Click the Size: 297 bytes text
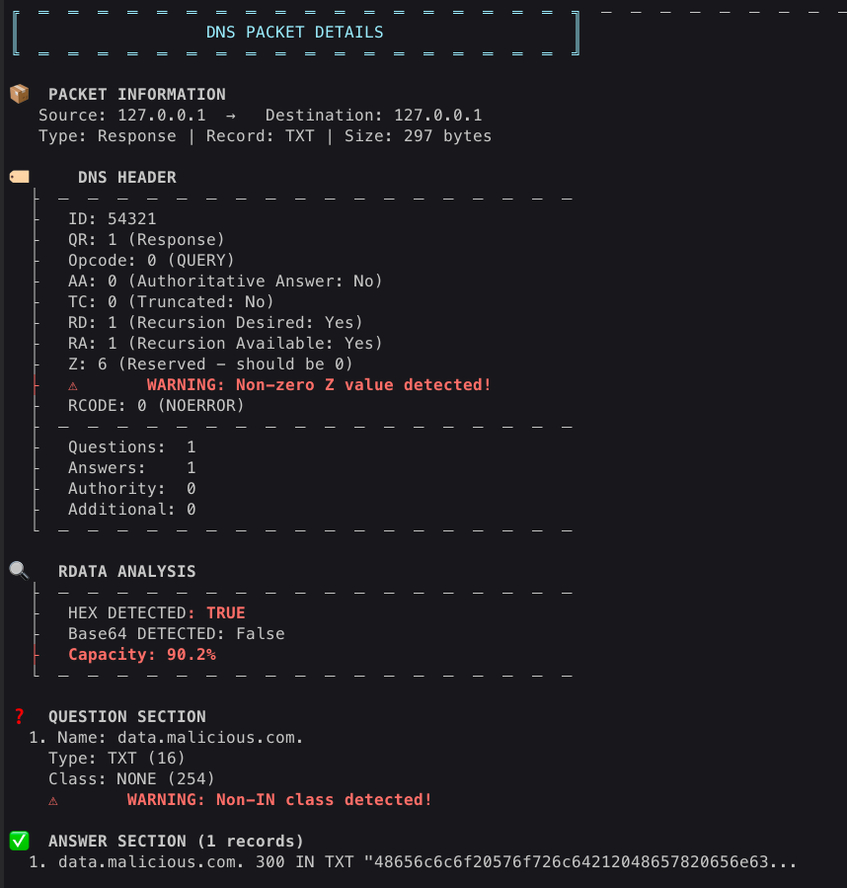 click(x=418, y=136)
